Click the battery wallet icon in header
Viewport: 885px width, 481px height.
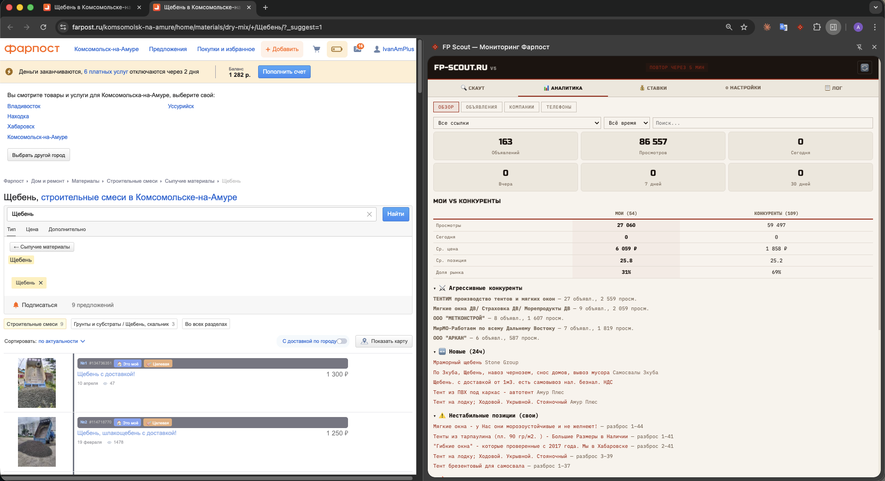[337, 49]
